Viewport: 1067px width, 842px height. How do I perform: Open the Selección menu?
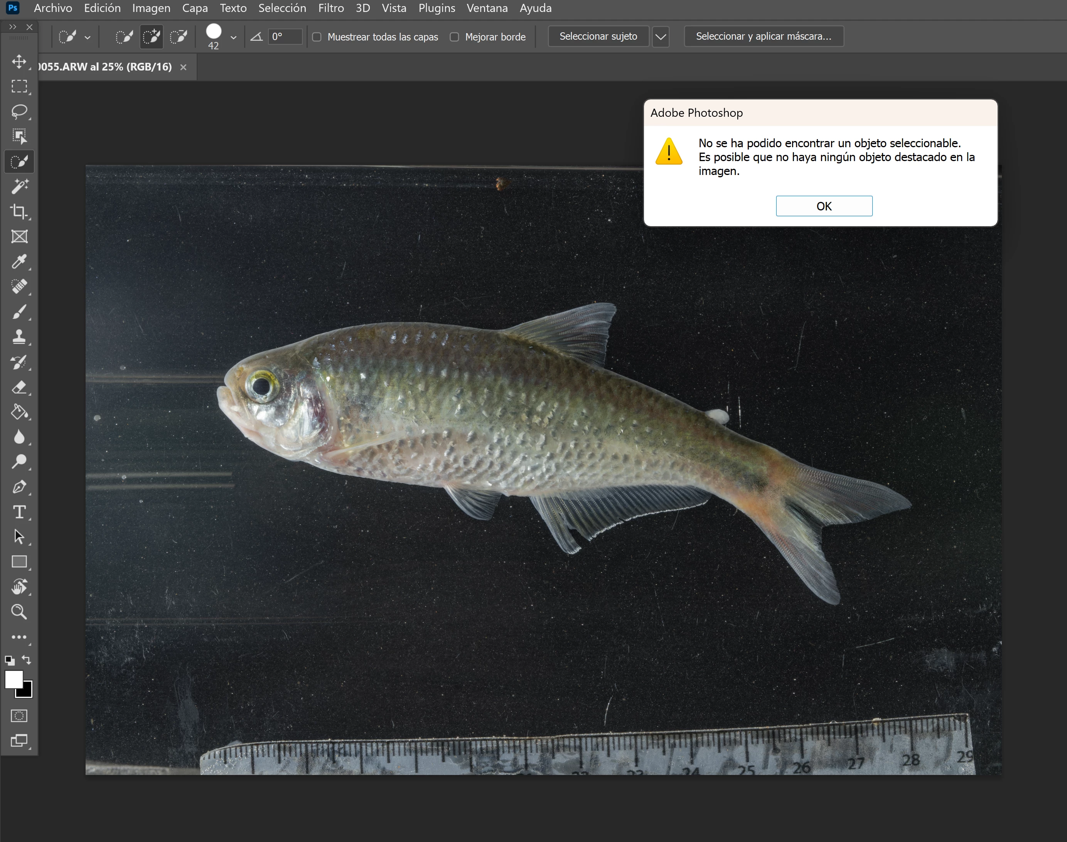click(282, 8)
